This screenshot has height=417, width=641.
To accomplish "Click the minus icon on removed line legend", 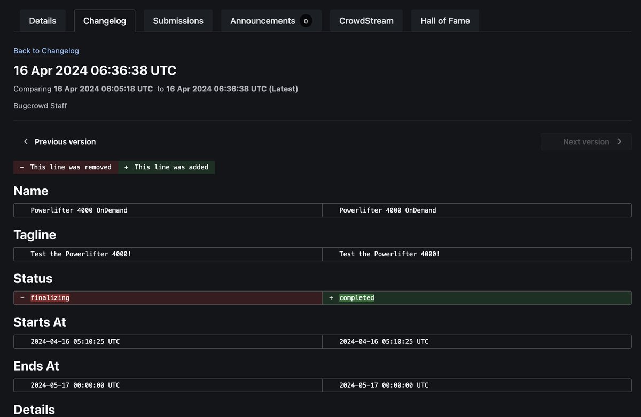I will coord(21,167).
